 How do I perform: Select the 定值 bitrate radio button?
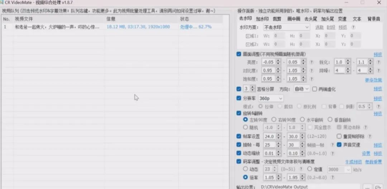click(310, 169)
